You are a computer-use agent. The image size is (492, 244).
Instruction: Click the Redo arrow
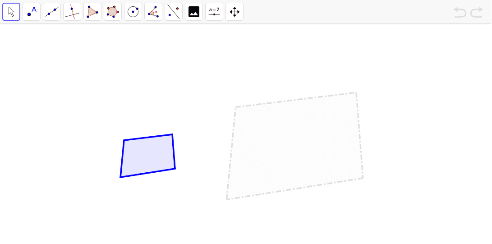click(477, 12)
